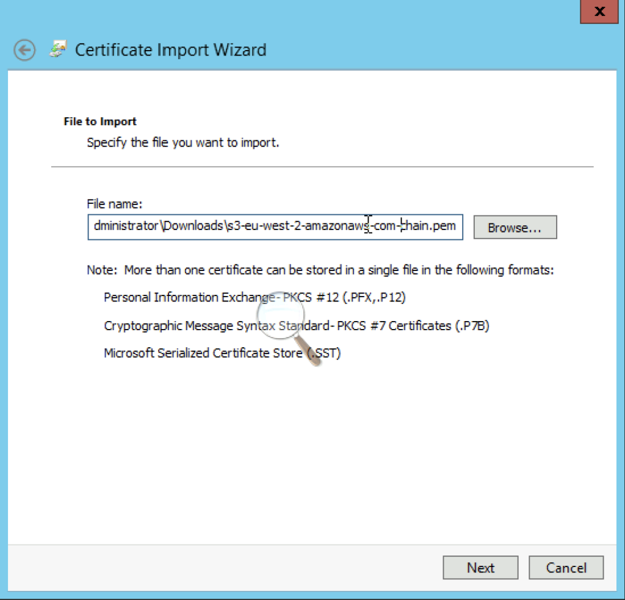The height and width of the screenshot is (600, 625).
Task: Click the Cryptographic Message Syntax Standard note
Action: (296, 325)
